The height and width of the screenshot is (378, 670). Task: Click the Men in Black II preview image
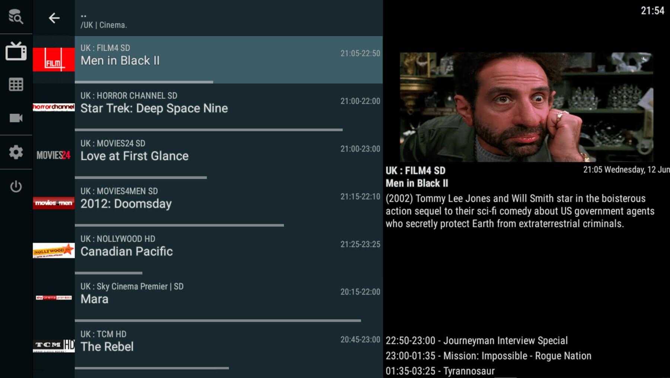click(x=526, y=107)
